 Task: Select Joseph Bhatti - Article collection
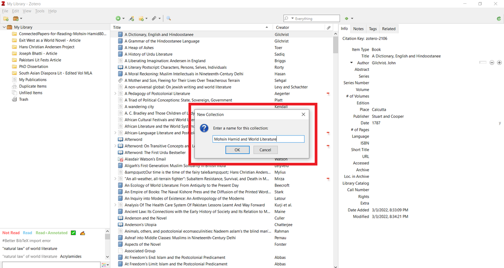click(x=38, y=54)
